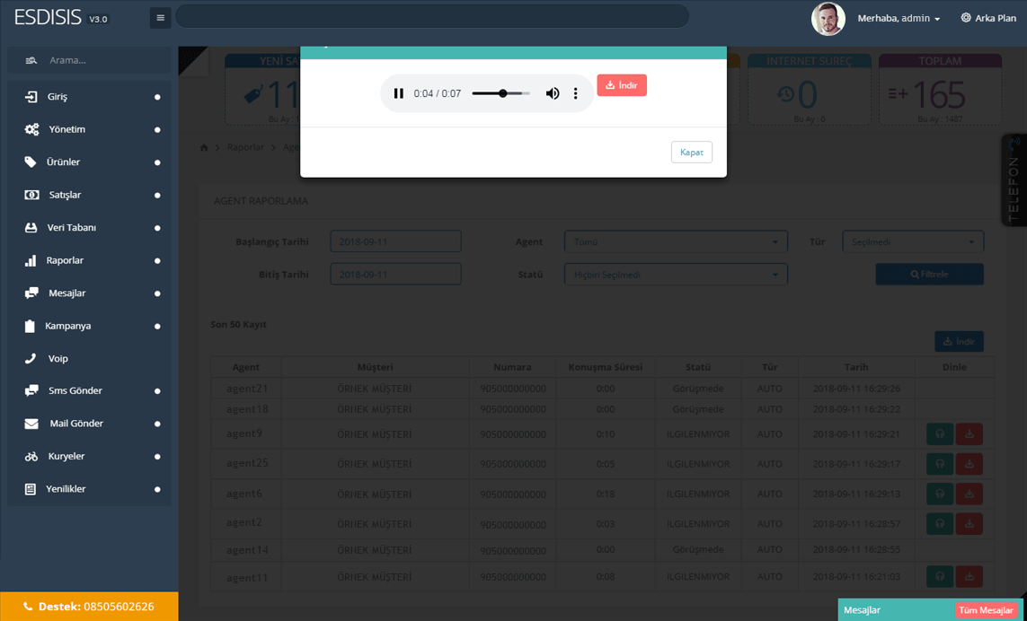
Task: Listen to agent9 call recording
Action: (940, 434)
